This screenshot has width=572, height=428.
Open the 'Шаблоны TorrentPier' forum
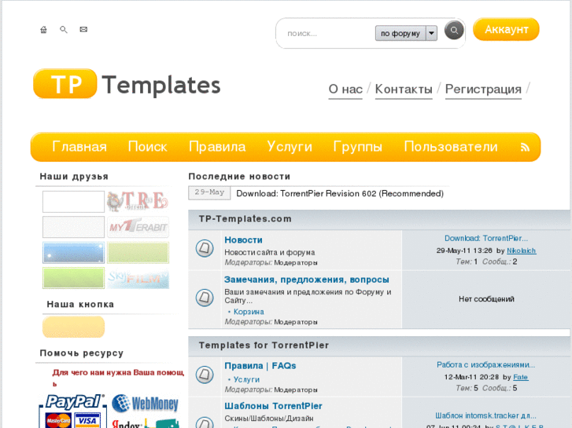273,406
